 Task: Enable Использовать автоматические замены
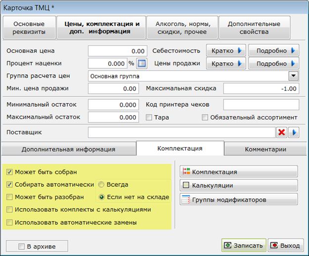(9, 222)
